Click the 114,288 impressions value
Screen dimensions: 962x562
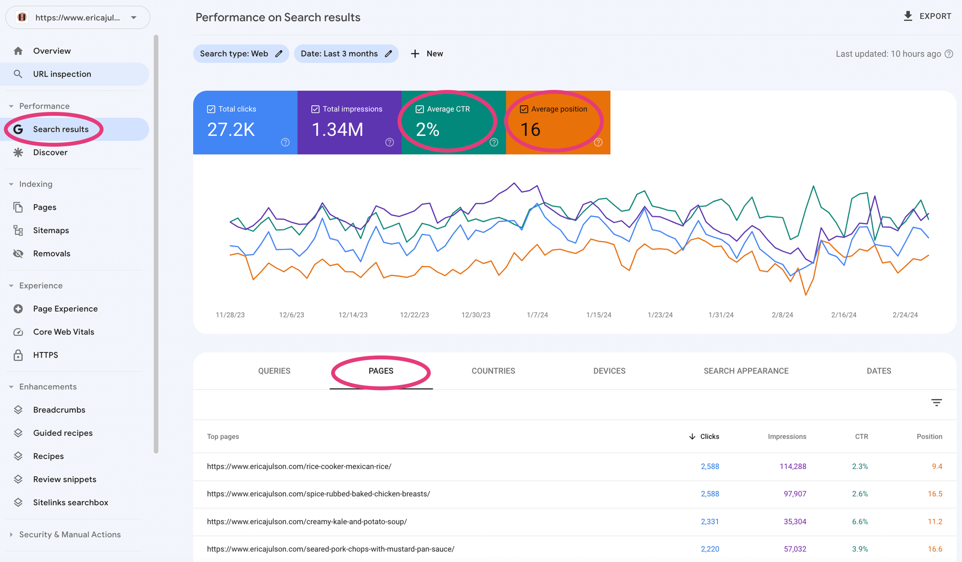(x=792, y=467)
